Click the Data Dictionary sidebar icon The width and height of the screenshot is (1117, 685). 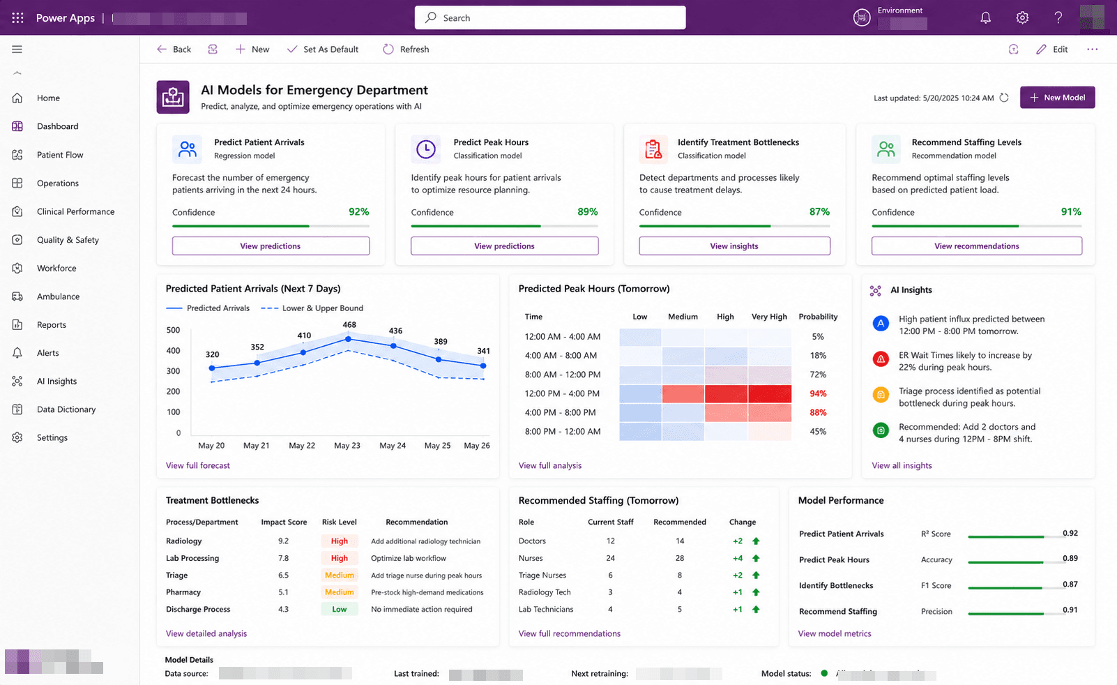point(17,409)
